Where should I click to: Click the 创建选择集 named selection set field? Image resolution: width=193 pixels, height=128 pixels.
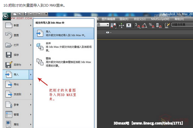(x=182, y=25)
